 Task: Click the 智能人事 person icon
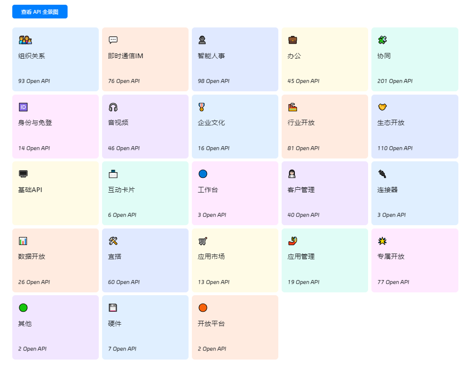pyautogui.click(x=202, y=40)
